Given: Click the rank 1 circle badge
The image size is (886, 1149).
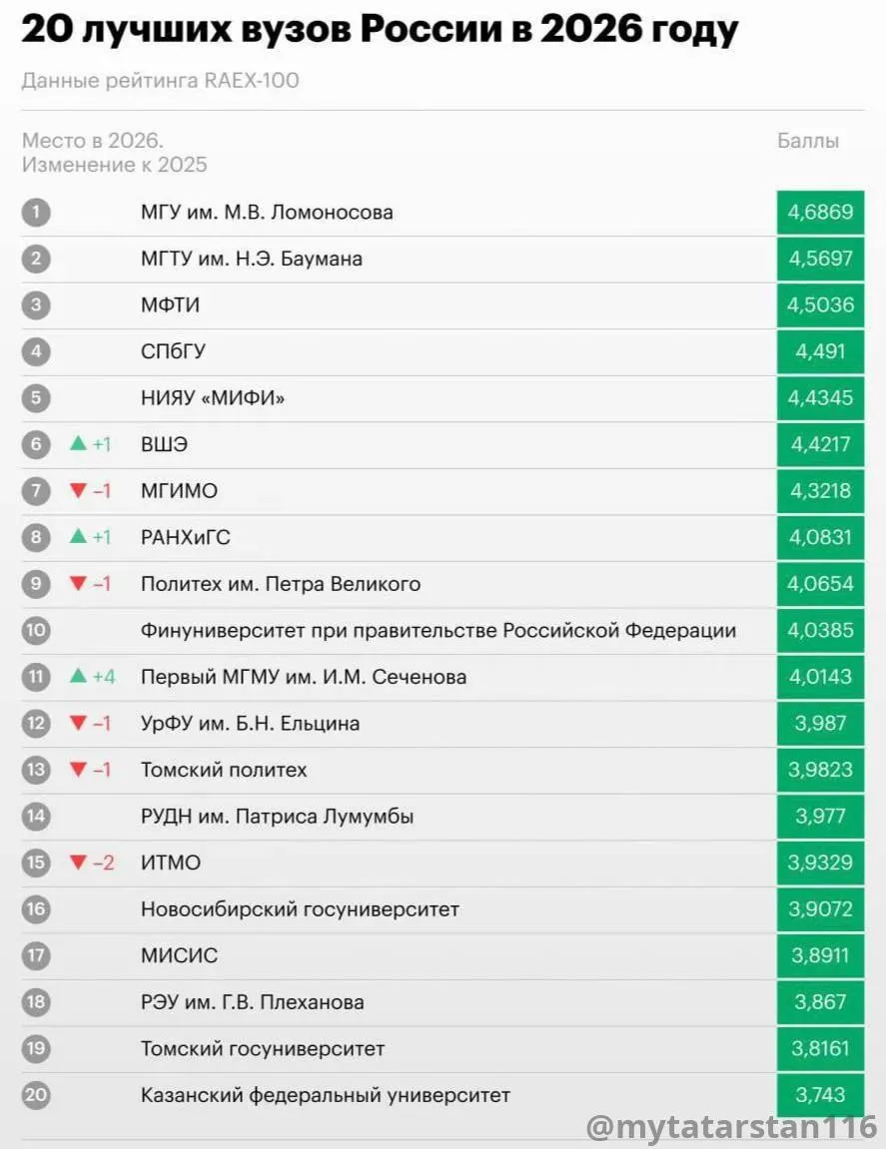Looking at the screenshot, I should 36,213.
